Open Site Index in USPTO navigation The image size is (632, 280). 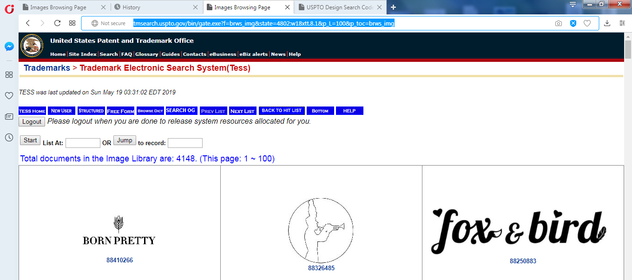click(x=82, y=54)
